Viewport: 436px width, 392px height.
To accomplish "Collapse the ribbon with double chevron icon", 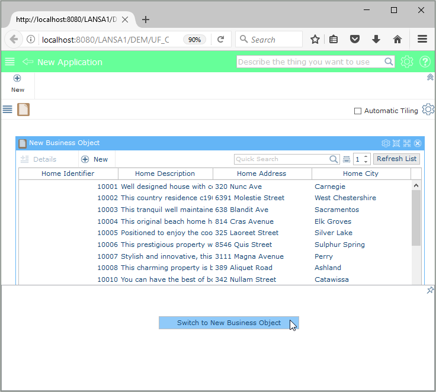I will [x=430, y=77].
